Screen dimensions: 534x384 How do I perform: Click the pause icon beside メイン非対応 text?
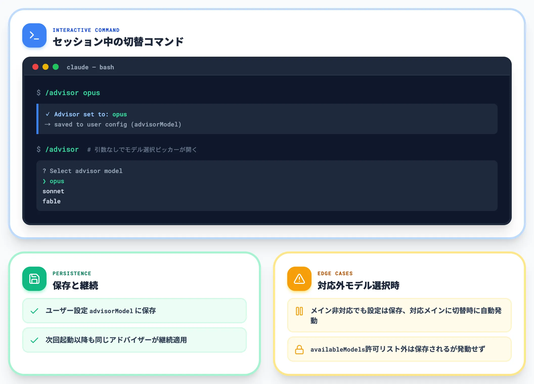tap(299, 311)
